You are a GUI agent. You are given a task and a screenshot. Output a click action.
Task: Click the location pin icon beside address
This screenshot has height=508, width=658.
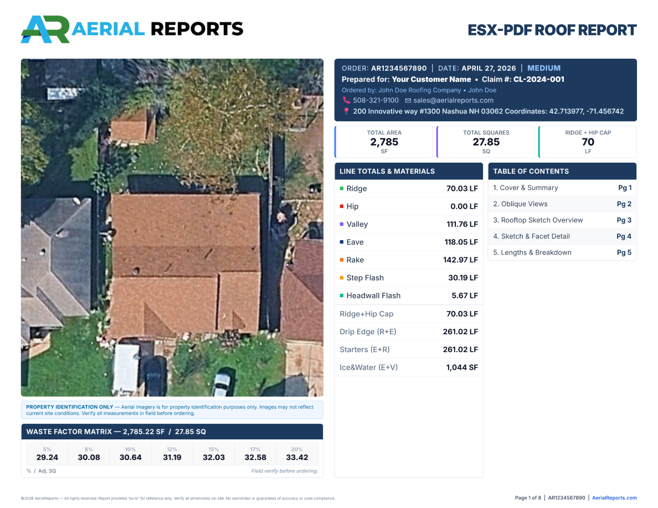[346, 111]
